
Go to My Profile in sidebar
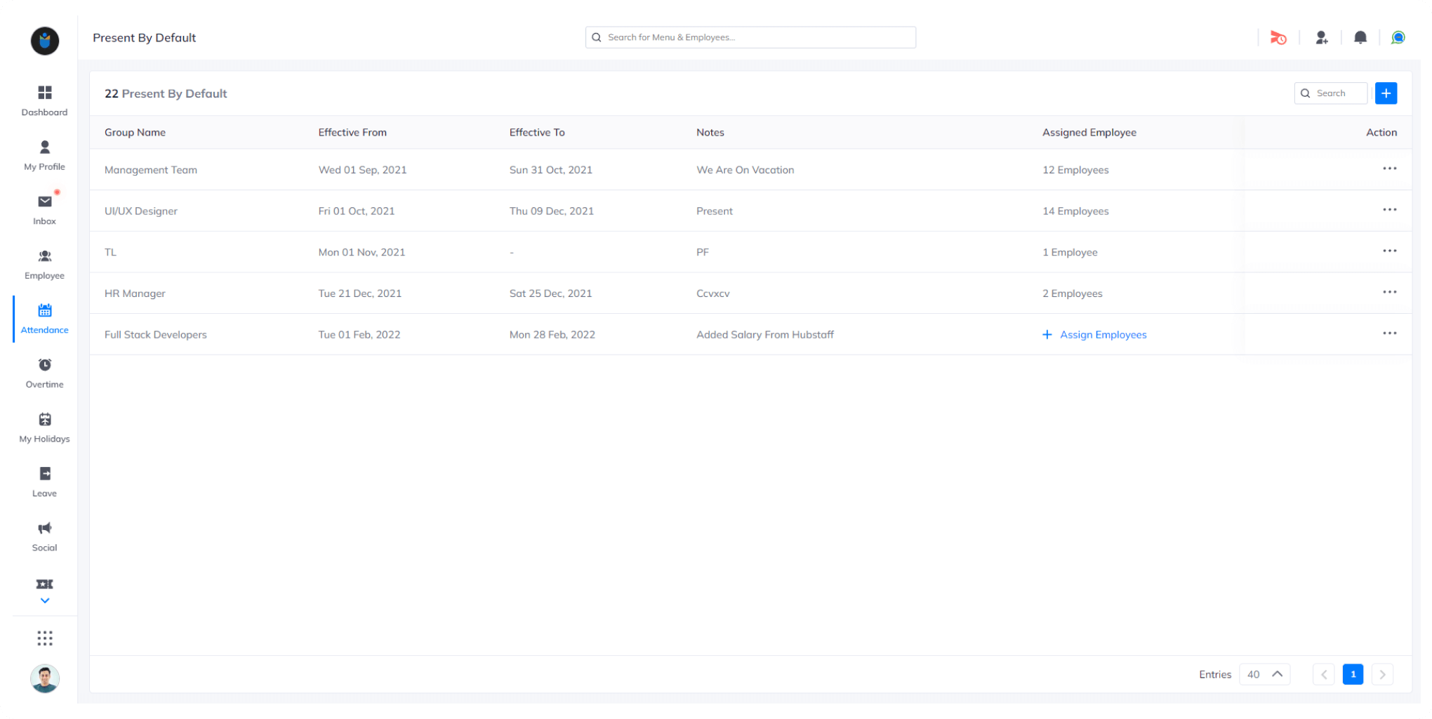[x=44, y=156]
